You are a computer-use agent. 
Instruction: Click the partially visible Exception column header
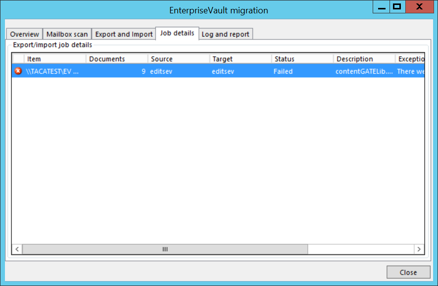(x=410, y=59)
